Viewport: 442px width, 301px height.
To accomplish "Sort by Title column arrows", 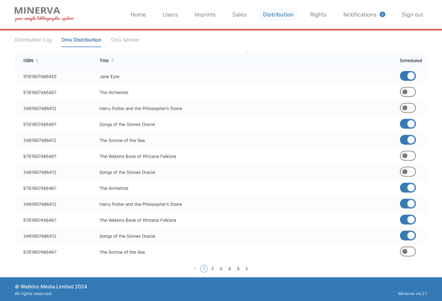I will [113, 60].
